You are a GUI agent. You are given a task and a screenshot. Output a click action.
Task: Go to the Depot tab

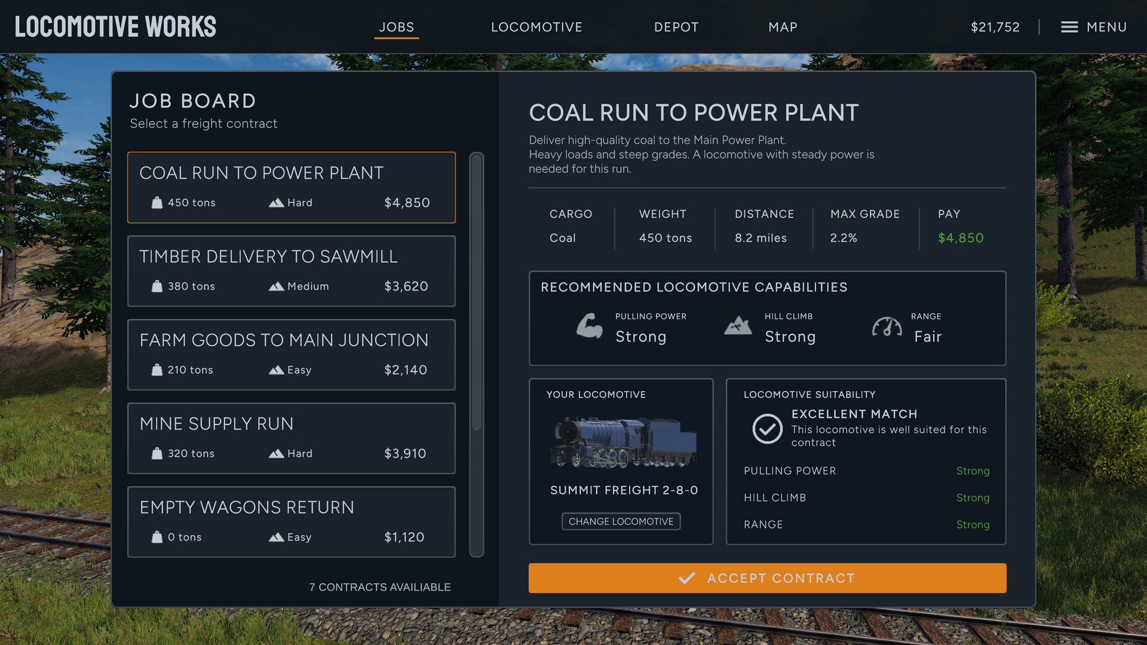(x=676, y=27)
